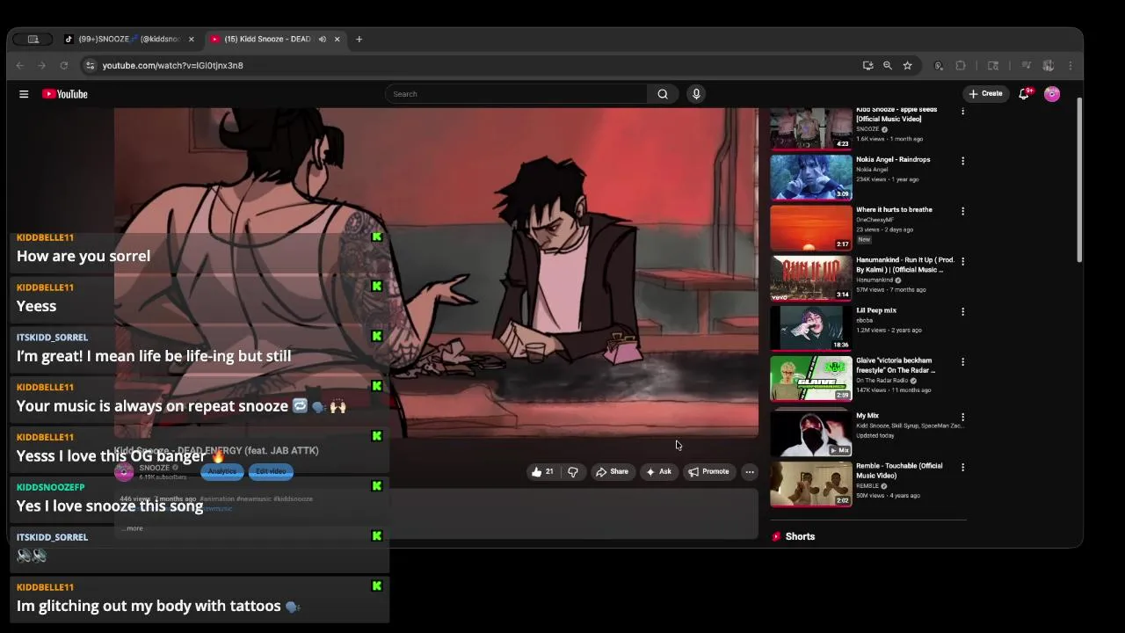Open the install/cast icon in address bar
1125x633 pixels.
point(867,65)
